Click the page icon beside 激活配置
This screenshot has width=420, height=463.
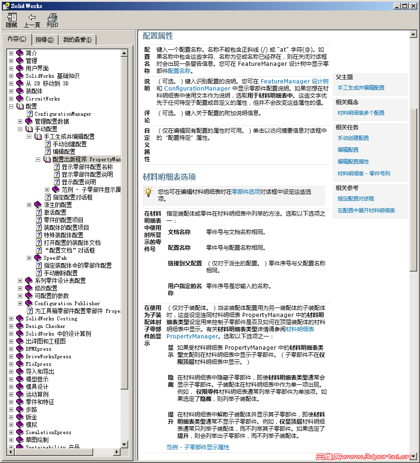pos(39,212)
